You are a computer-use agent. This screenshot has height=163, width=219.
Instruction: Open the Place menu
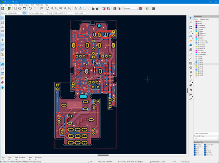(x=15, y=5)
